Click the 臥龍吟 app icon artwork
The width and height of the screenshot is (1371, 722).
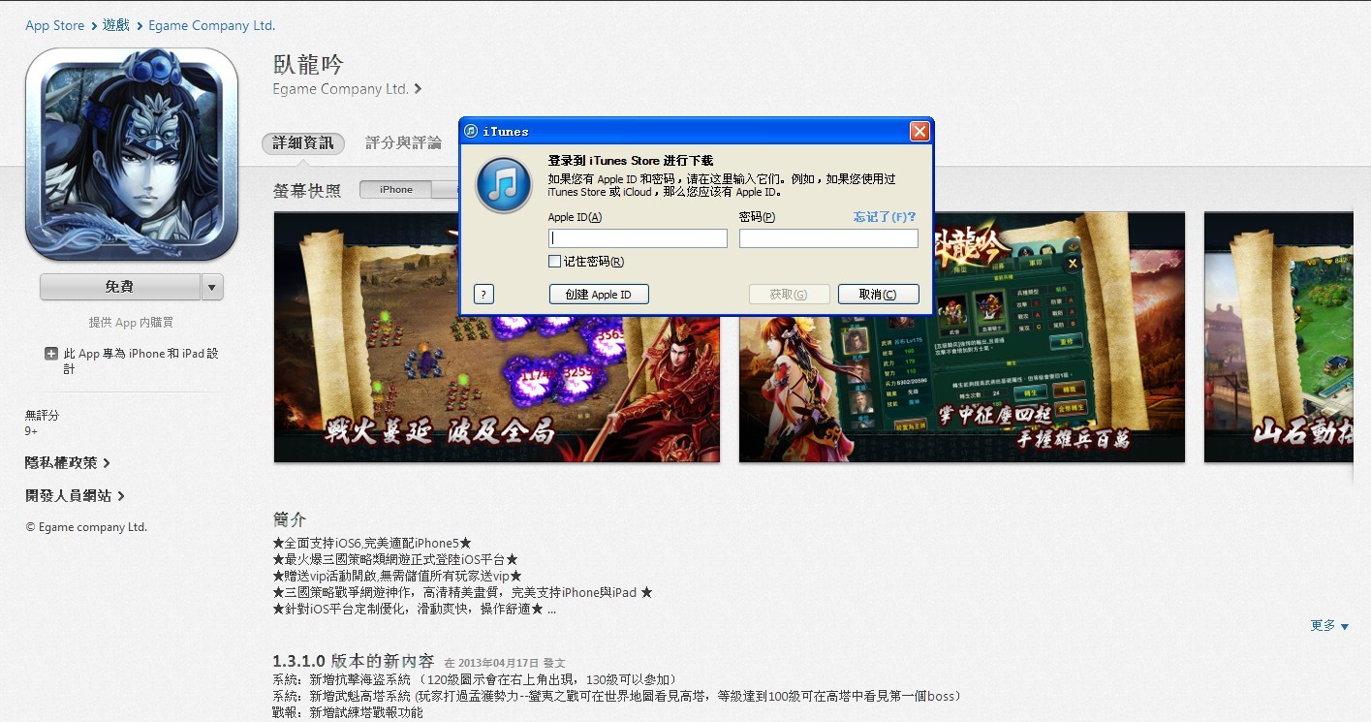[132, 154]
